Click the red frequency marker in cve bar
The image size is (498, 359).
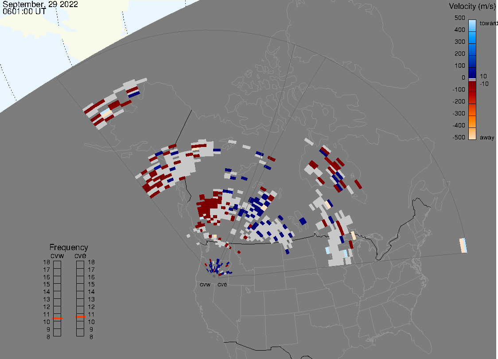(x=80, y=317)
